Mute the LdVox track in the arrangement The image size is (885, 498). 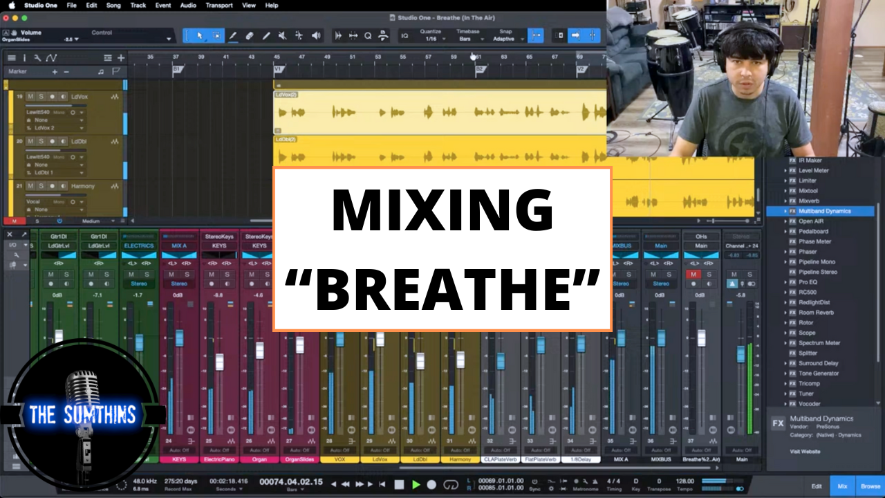pos(30,97)
